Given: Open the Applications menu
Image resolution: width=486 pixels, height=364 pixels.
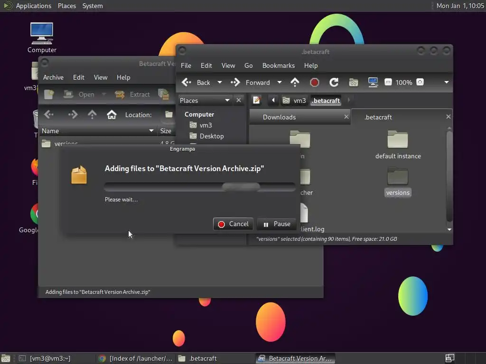Looking at the screenshot, I should tap(34, 6).
